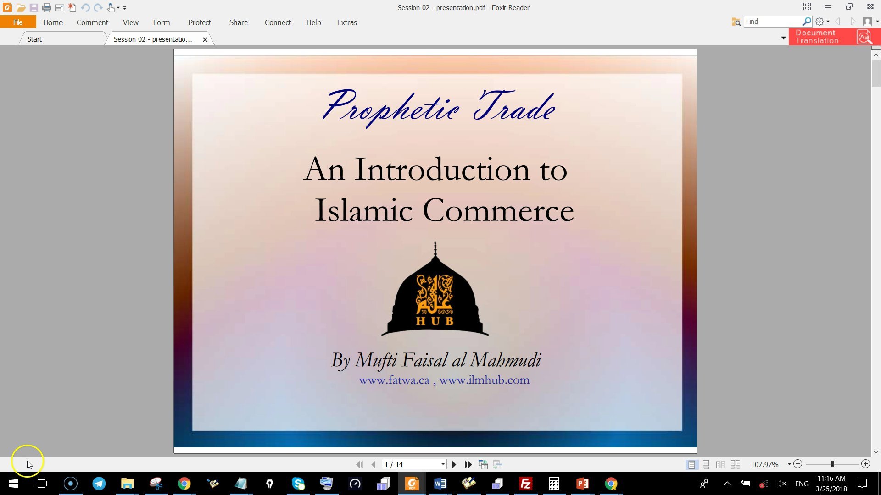This screenshot has width=881, height=495.
Task: Open the Protect ribbon tab
Action: 200,22
